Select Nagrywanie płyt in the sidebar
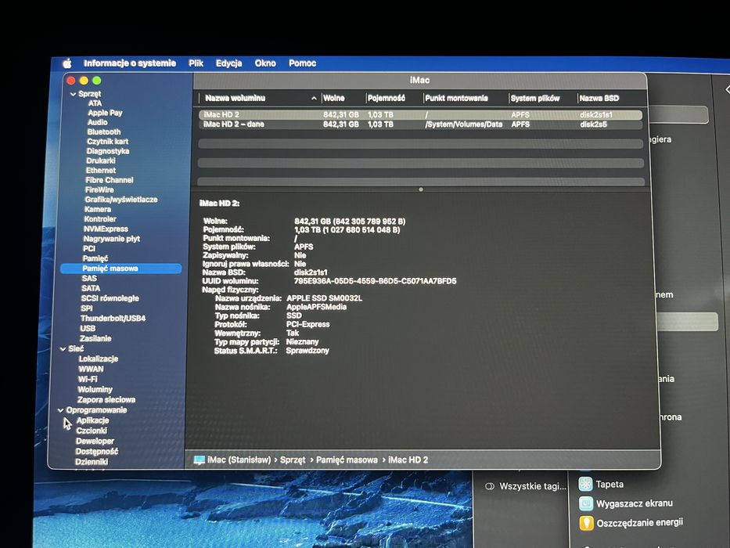 coord(112,239)
